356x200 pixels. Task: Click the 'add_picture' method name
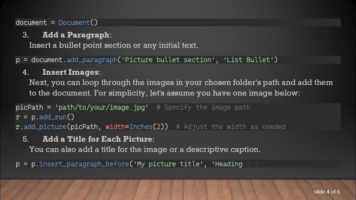point(45,127)
